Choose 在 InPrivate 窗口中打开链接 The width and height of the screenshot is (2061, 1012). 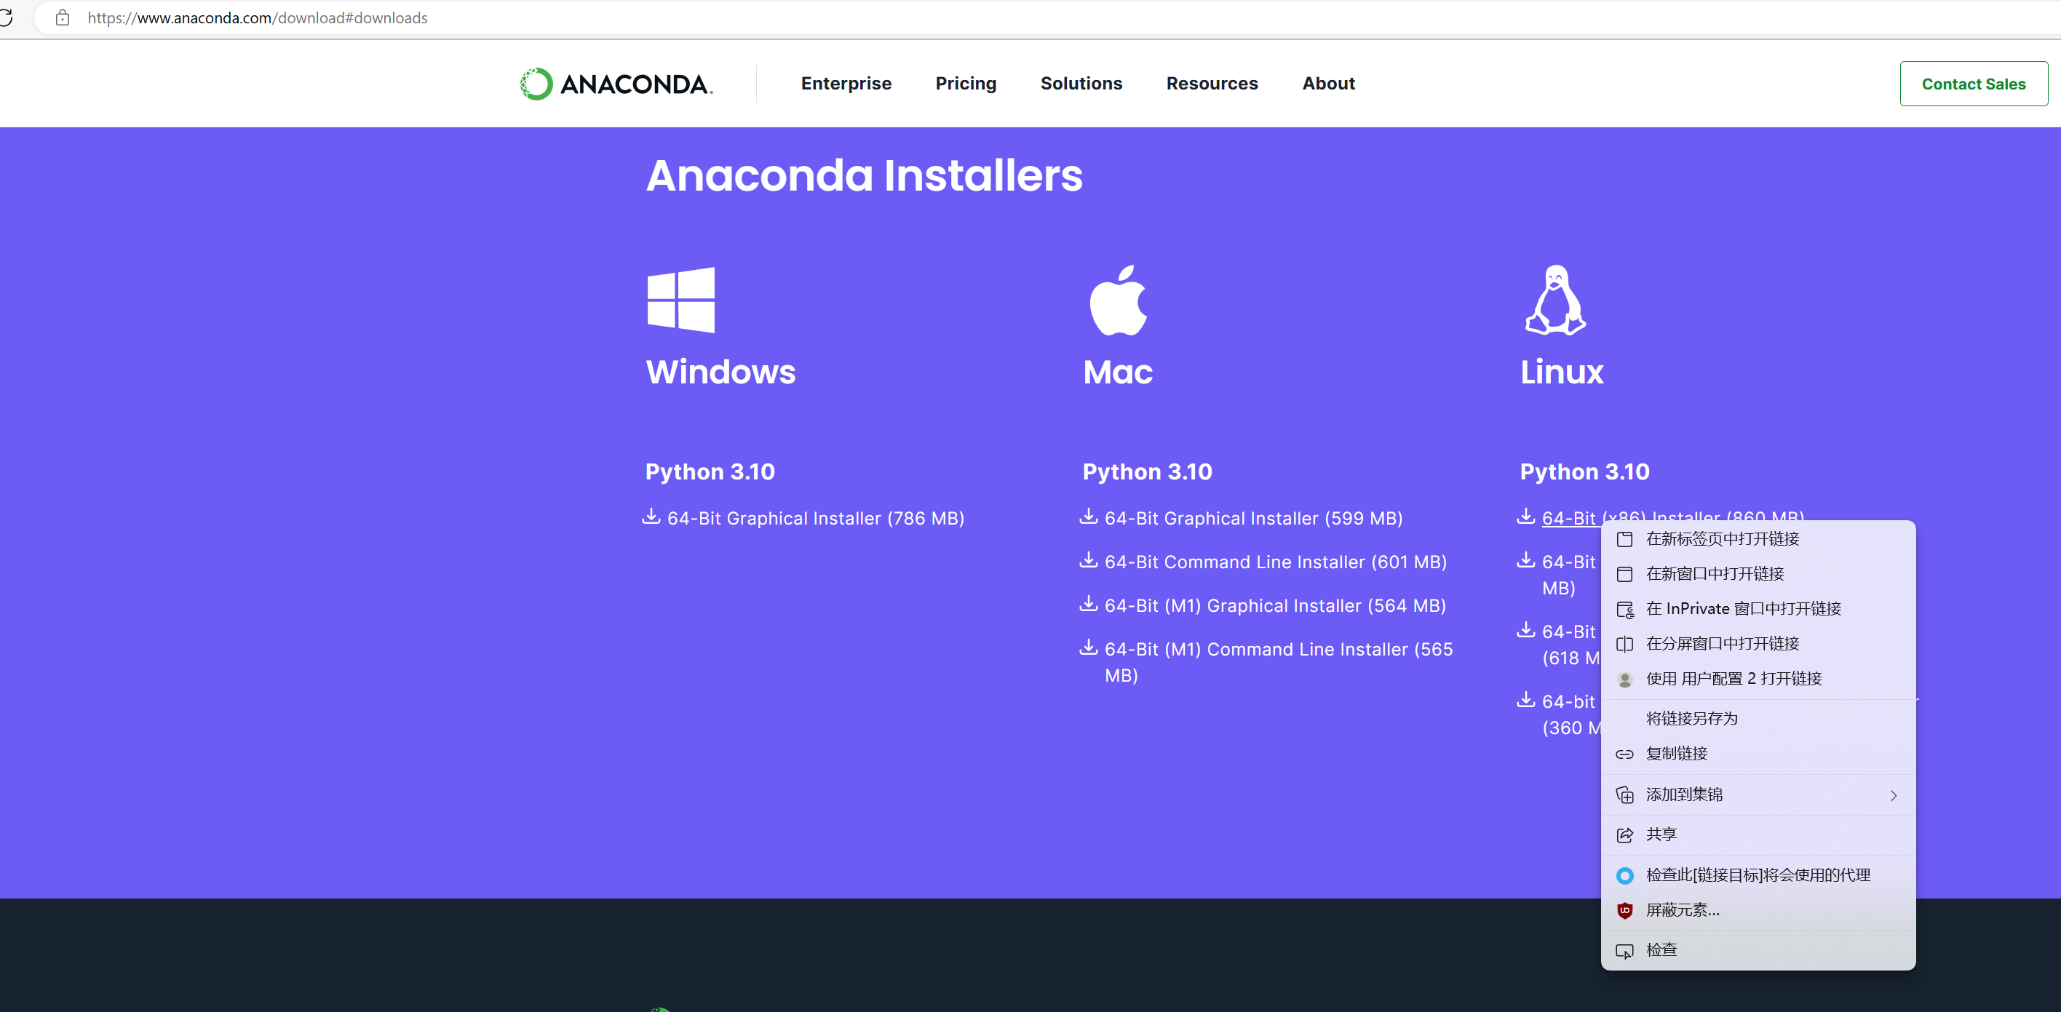[x=1758, y=609]
